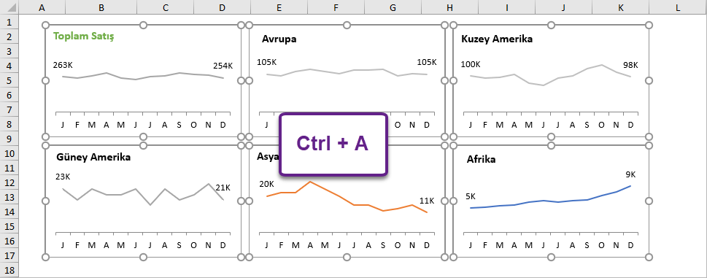707x278 pixels.
Task: Click the green Toplam Satış chart title
Action: 83,36
